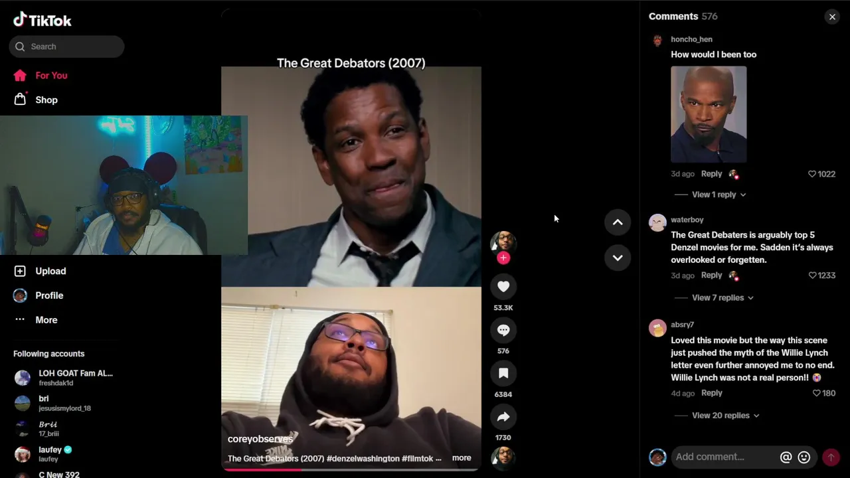Click the Following accounts heading
Screen dimensions: 850x478
click(49, 354)
